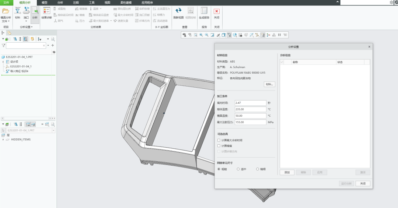Switch to the 注释 ribbon tab
The width and height of the screenshot is (398, 208).
tap(76, 3)
